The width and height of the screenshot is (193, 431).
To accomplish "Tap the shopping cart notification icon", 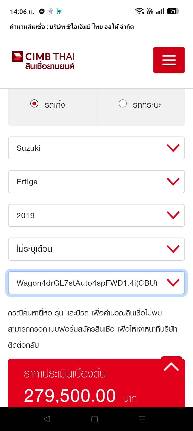I will 59,11.
